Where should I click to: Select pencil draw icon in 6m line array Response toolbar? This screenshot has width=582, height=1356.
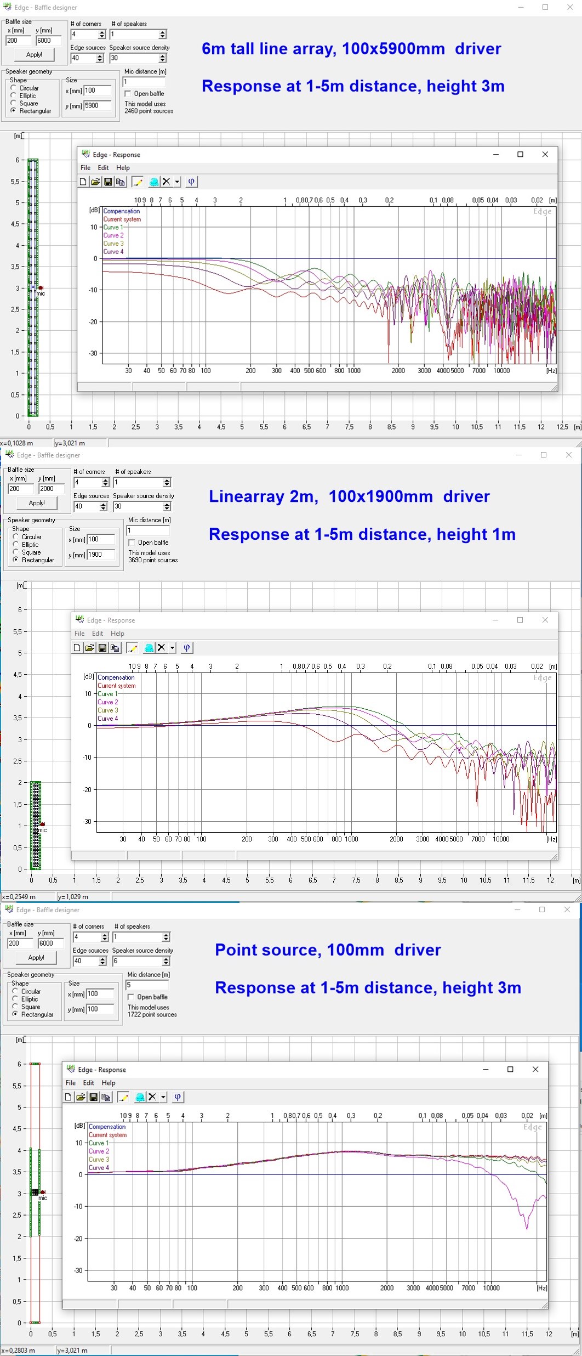pyautogui.click(x=138, y=182)
